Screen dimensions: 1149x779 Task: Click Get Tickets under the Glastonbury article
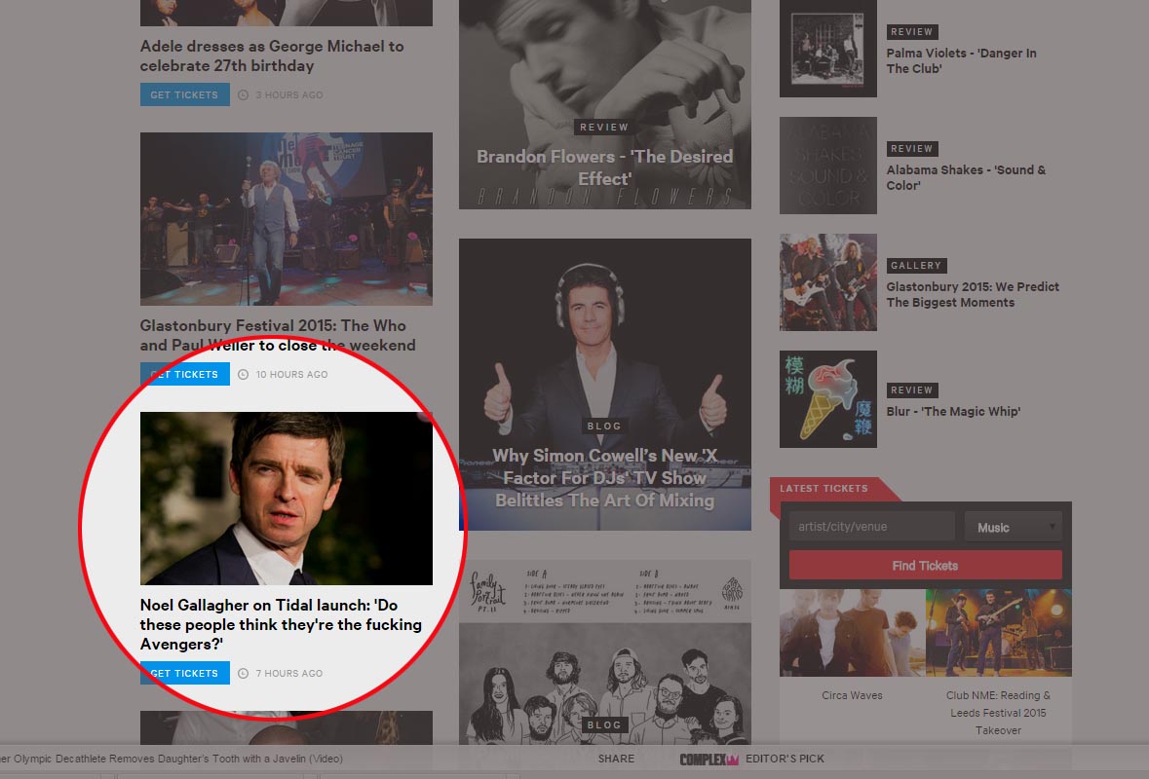(x=184, y=374)
